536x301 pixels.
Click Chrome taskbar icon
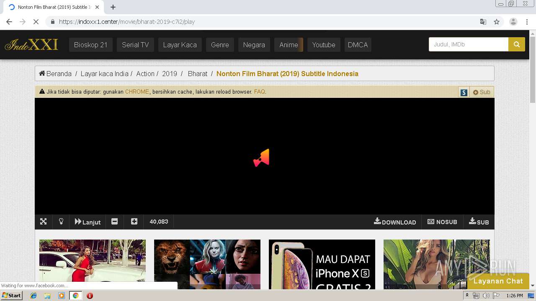pos(75,296)
